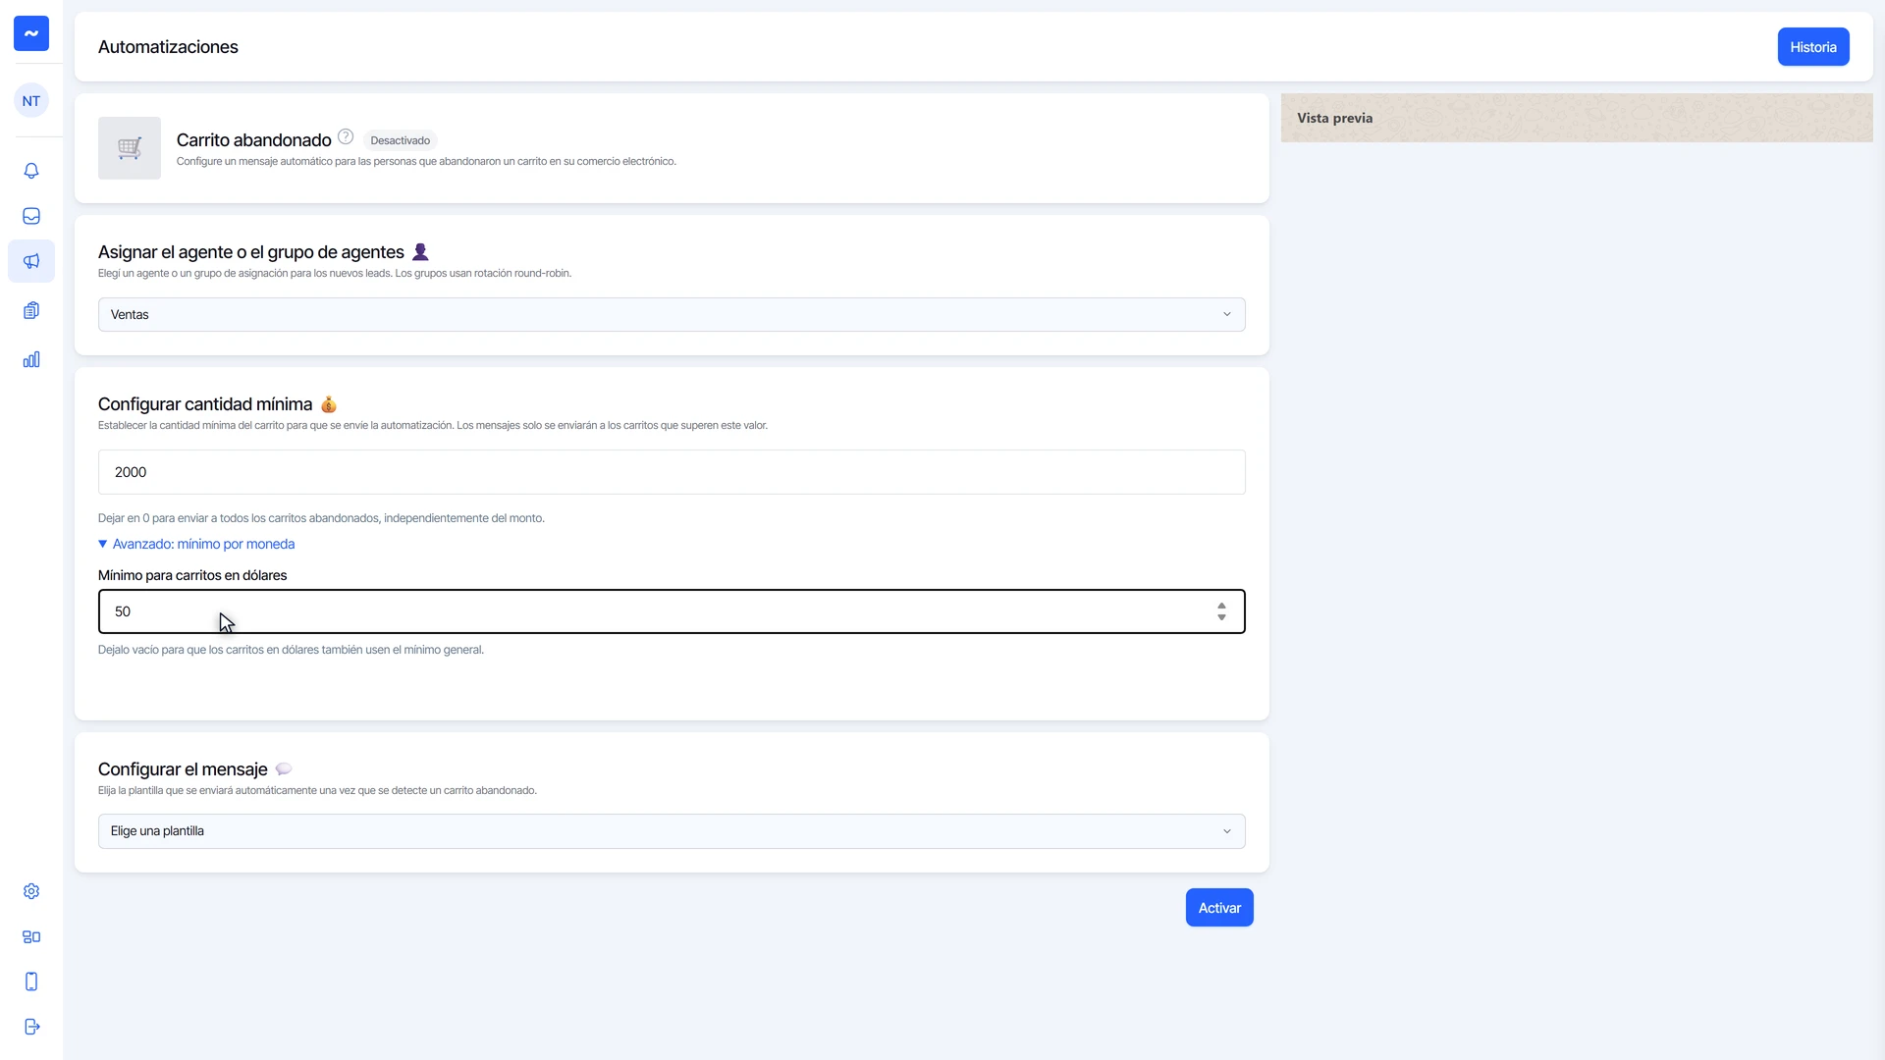Open the bar chart analytics icon
The width and height of the screenshot is (1885, 1060).
coord(31,359)
